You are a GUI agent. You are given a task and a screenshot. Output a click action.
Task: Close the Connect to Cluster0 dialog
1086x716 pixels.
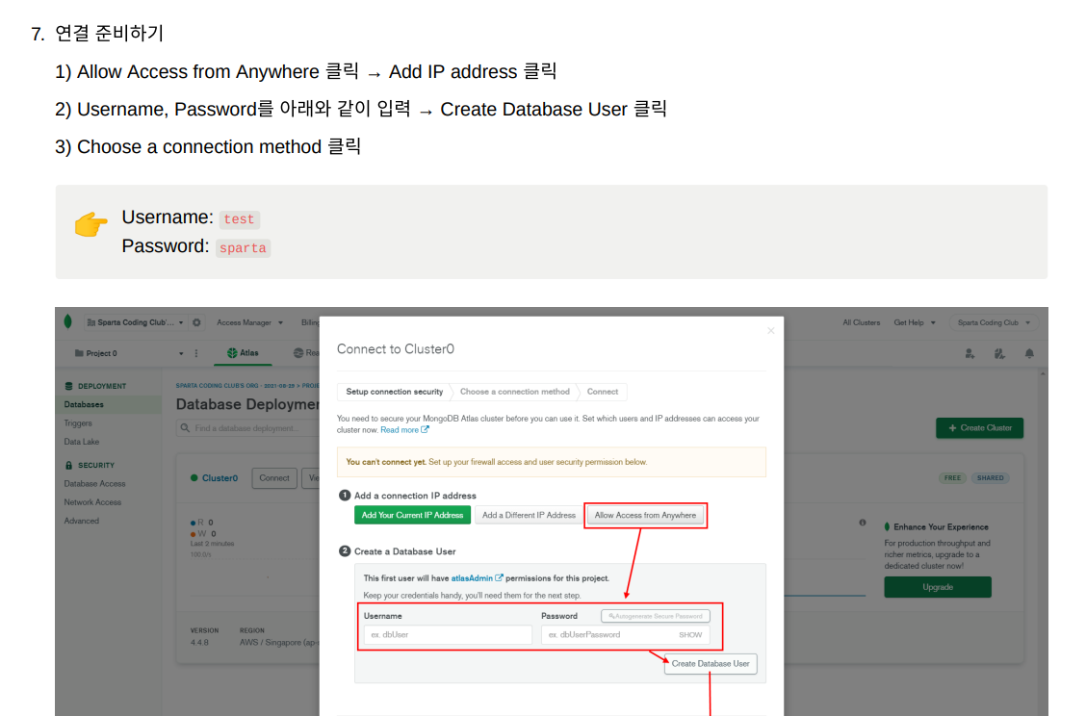[771, 331]
